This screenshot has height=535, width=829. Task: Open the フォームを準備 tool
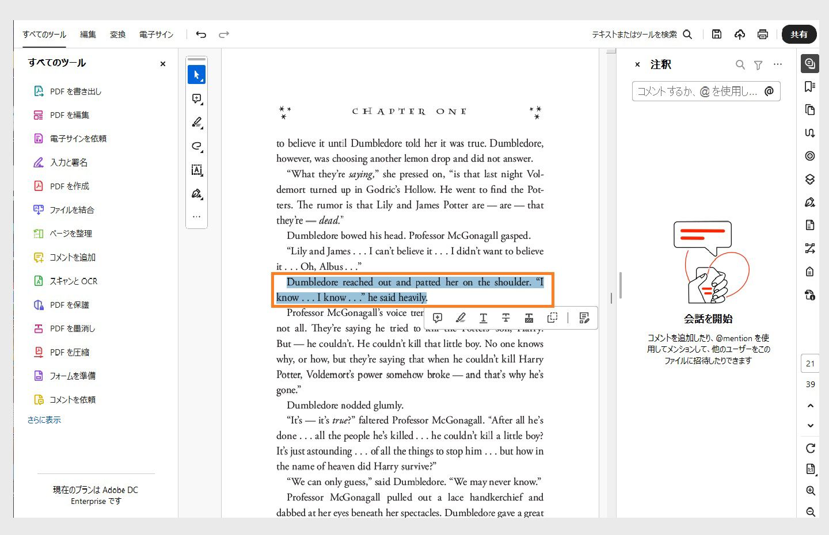tap(64, 376)
